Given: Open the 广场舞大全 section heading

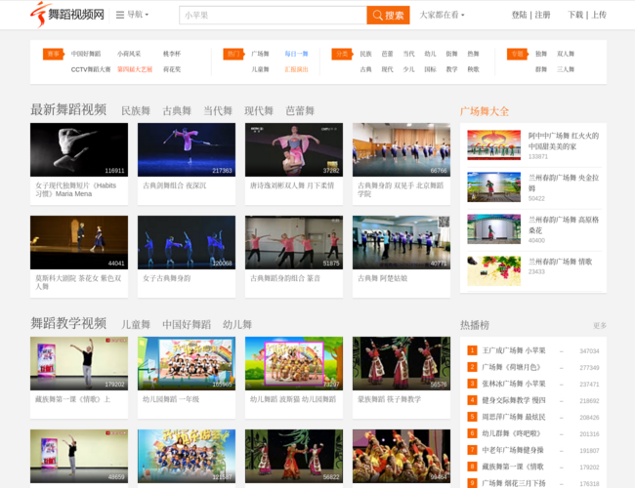Looking at the screenshot, I should click(485, 110).
